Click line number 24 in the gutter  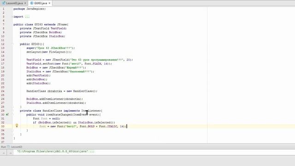[x=3, y=91]
